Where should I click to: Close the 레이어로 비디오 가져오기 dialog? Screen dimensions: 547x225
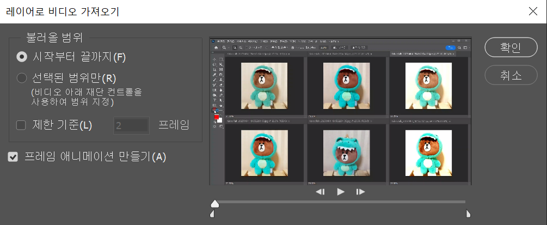click(533, 11)
